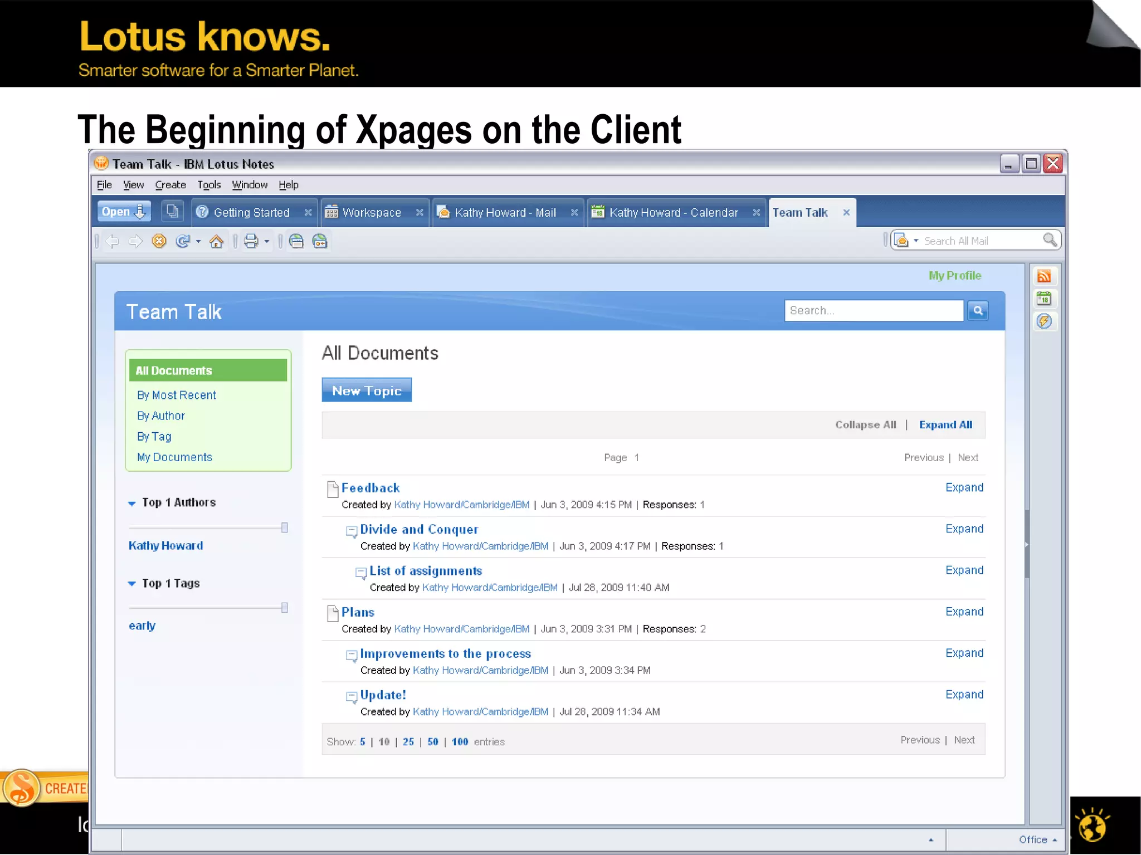The width and height of the screenshot is (1141, 855).
Task: Select My Documents view
Action: pos(175,457)
